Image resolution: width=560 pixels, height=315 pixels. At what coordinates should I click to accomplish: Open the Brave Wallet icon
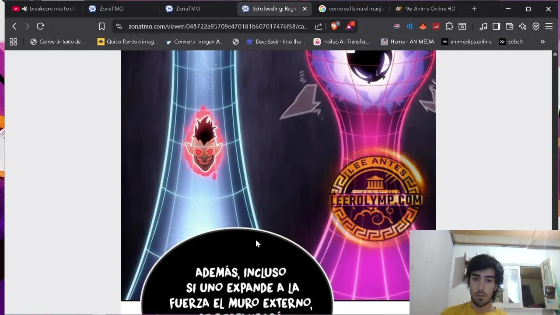pos(509,26)
